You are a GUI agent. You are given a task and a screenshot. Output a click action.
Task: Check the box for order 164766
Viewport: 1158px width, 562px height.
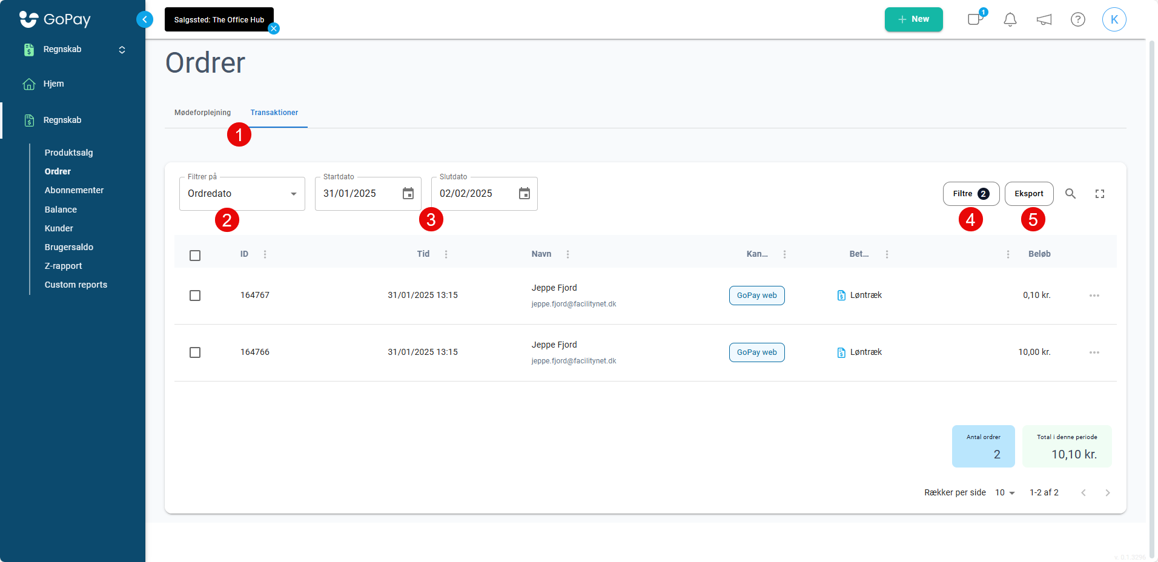click(195, 352)
